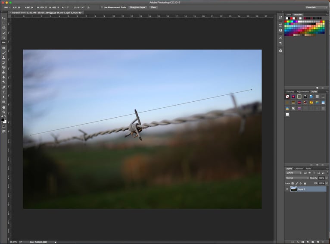
Task: Select the Hand tool
Action: (3, 107)
